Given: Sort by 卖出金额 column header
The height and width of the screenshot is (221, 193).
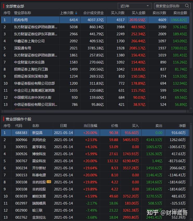Looking at the screenshot, I should [x=180, y=13].
